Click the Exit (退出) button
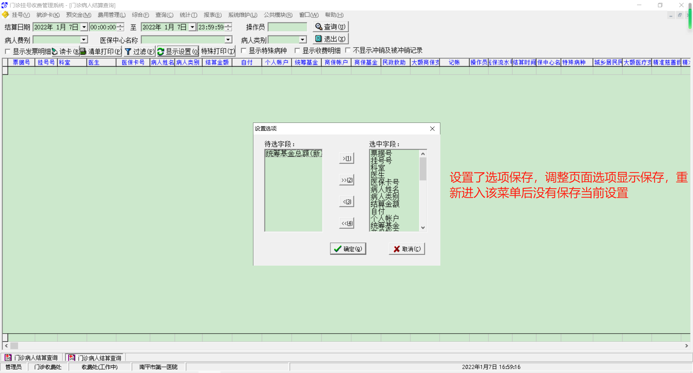 [330, 39]
